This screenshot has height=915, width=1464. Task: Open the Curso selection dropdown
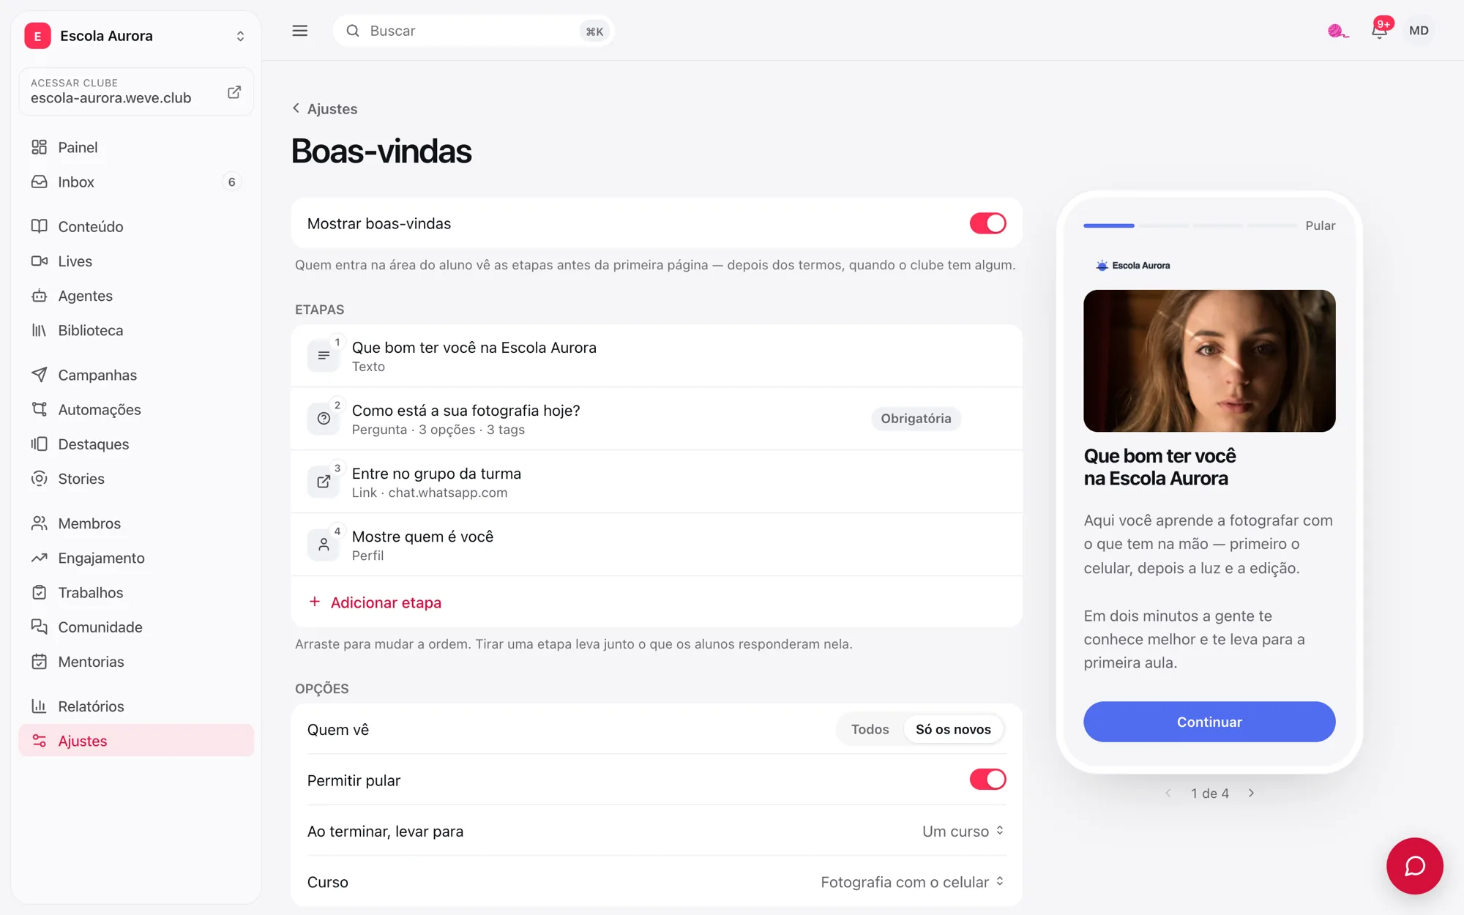[x=912, y=882]
